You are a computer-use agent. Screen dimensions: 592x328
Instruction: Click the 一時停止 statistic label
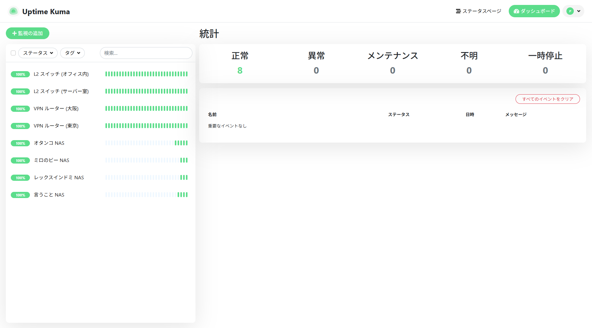click(x=545, y=56)
